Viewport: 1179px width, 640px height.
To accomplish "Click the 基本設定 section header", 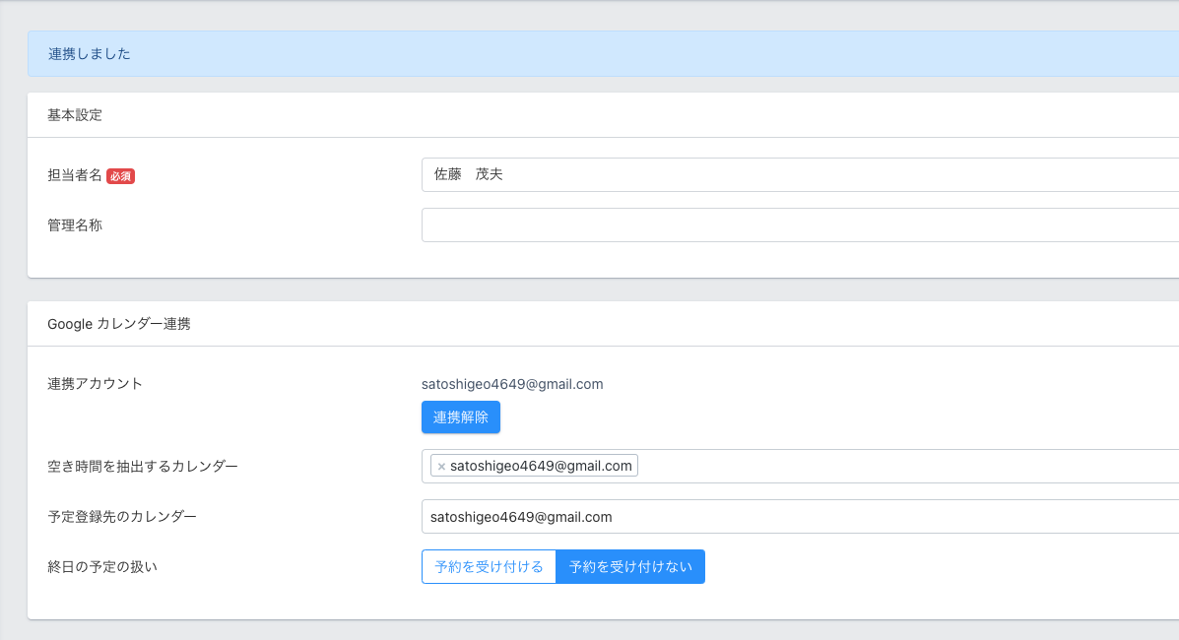I will [x=75, y=115].
